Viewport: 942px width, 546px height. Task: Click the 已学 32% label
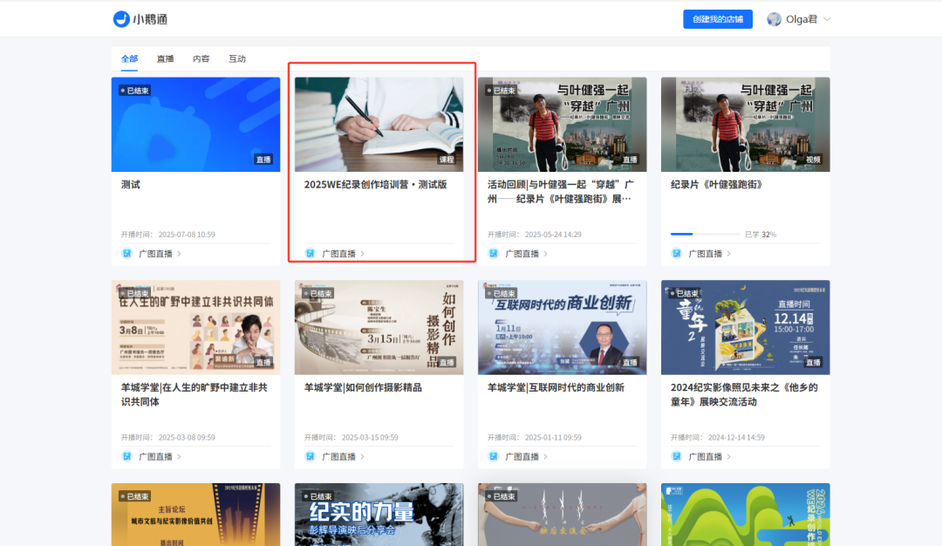click(x=761, y=235)
